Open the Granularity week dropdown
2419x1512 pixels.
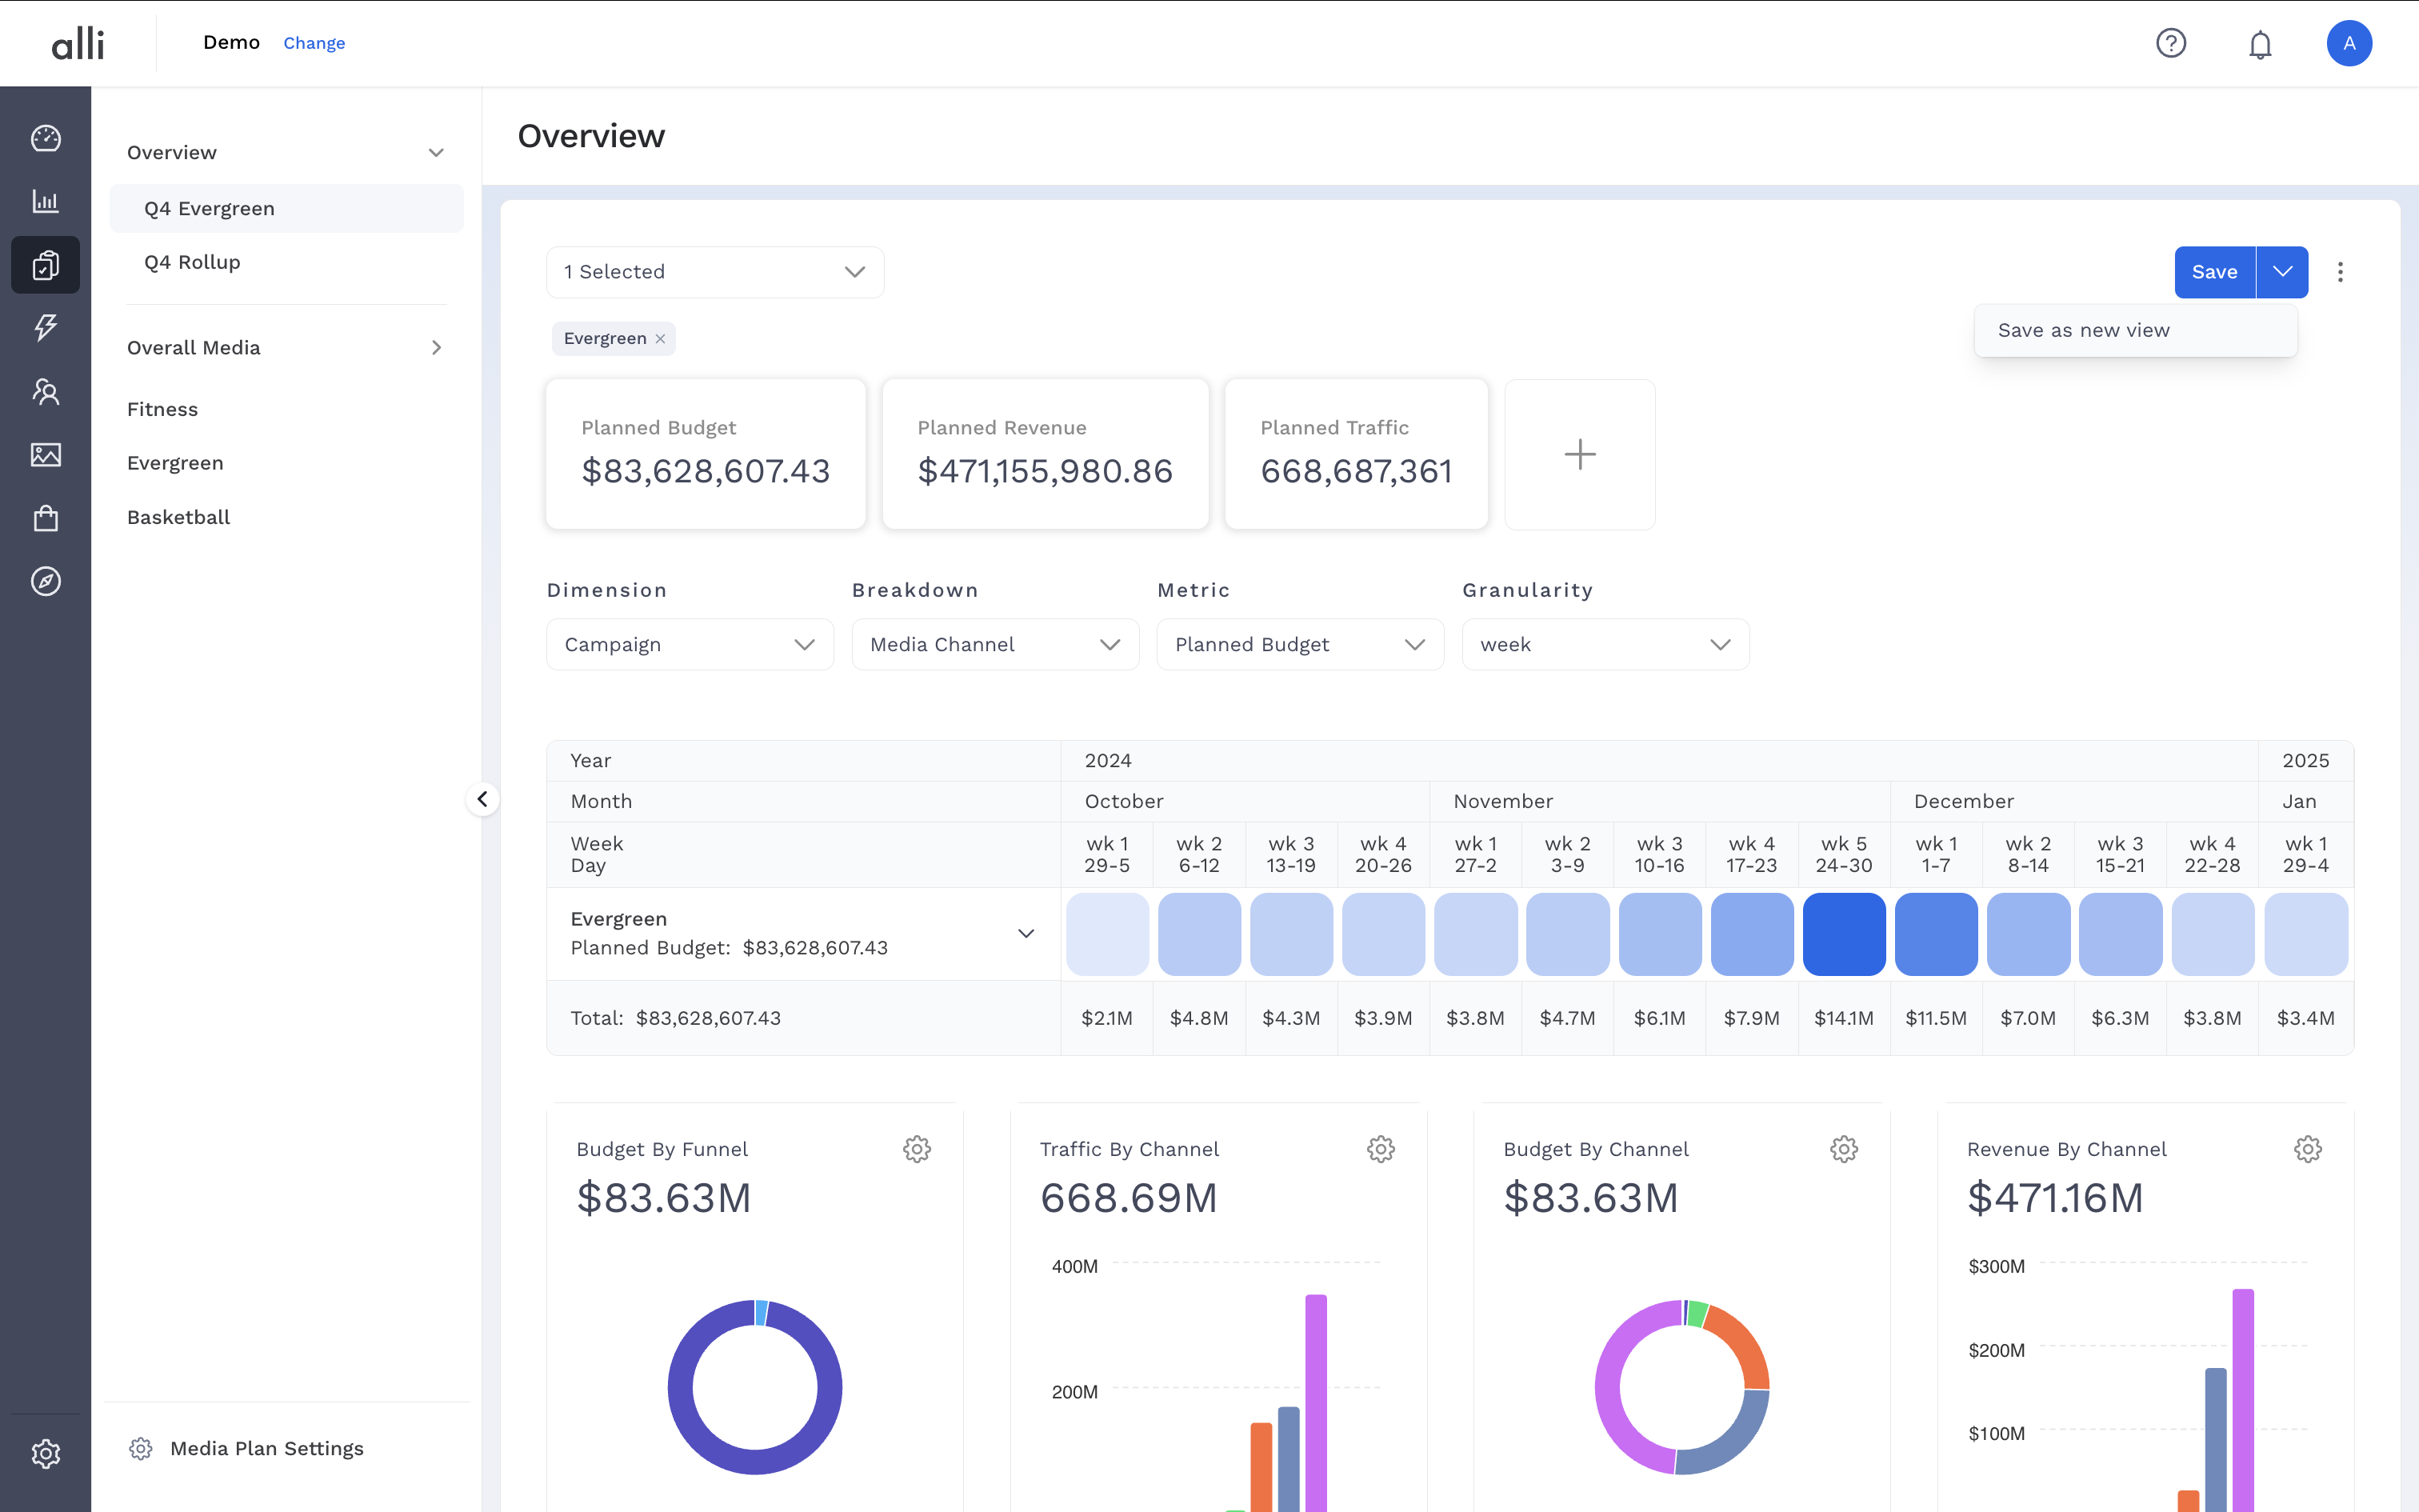tap(1605, 645)
